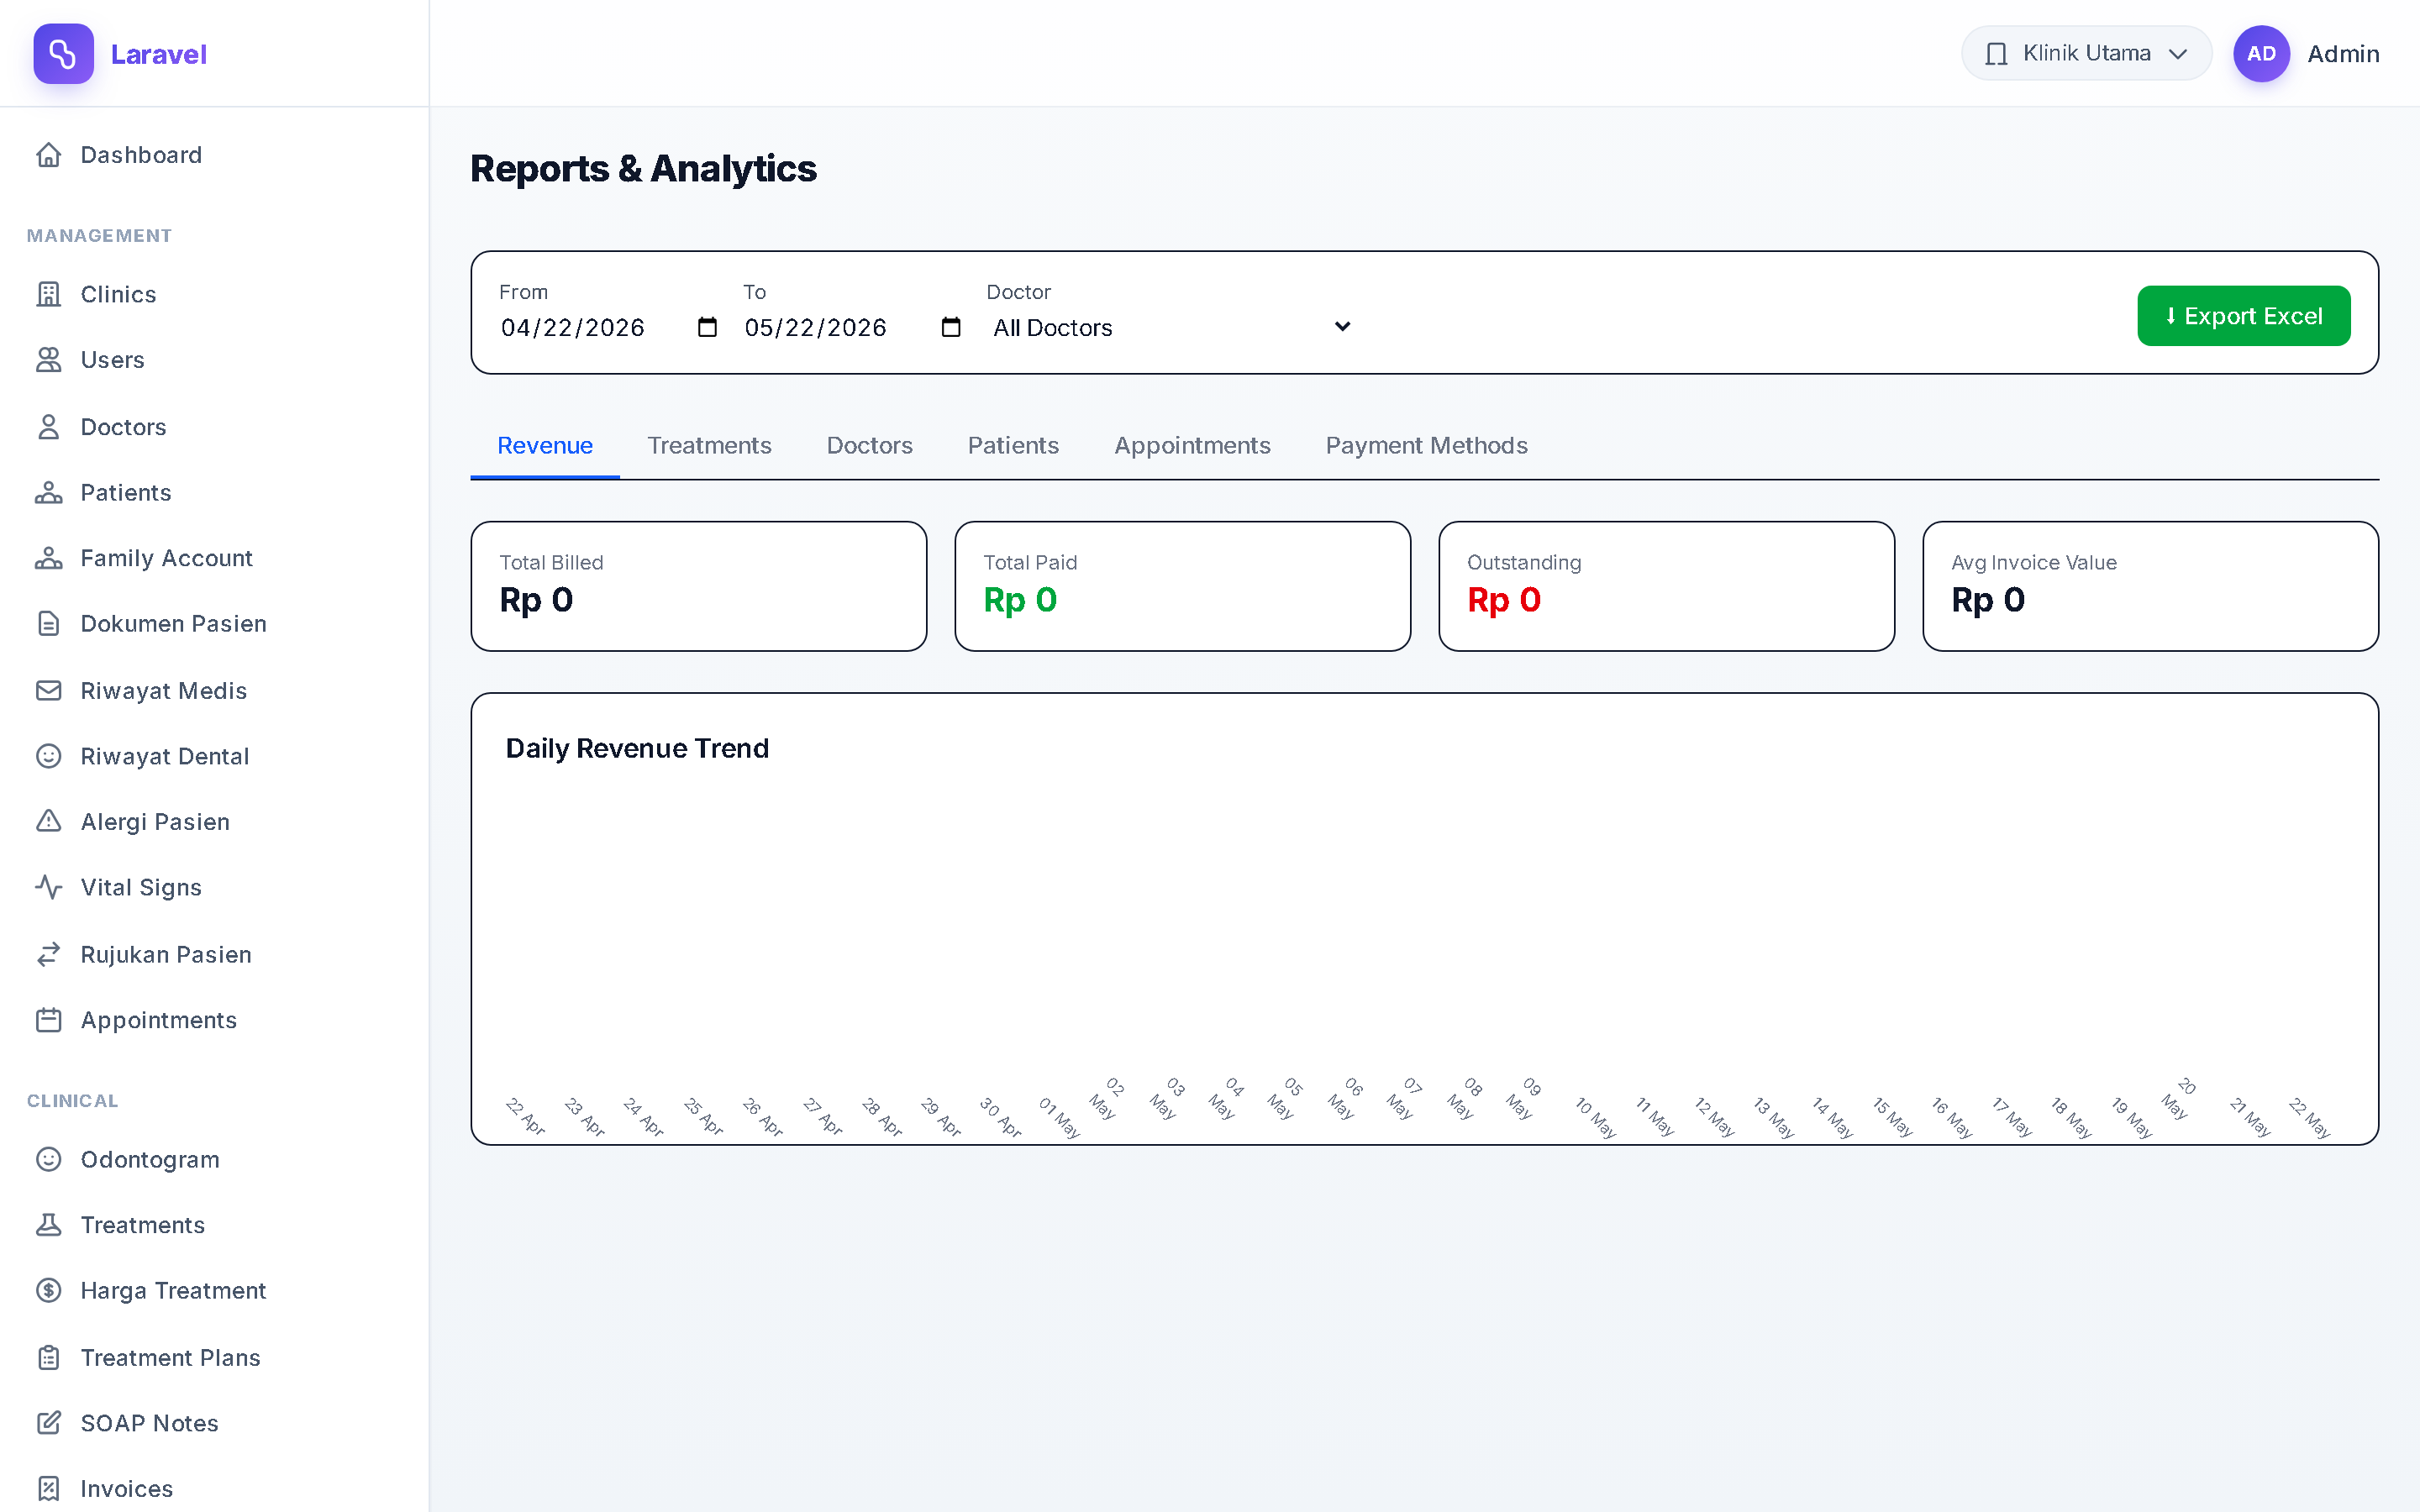2420x1512 pixels.
Task: Click the To date field 05/22/2026
Action: (852, 328)
